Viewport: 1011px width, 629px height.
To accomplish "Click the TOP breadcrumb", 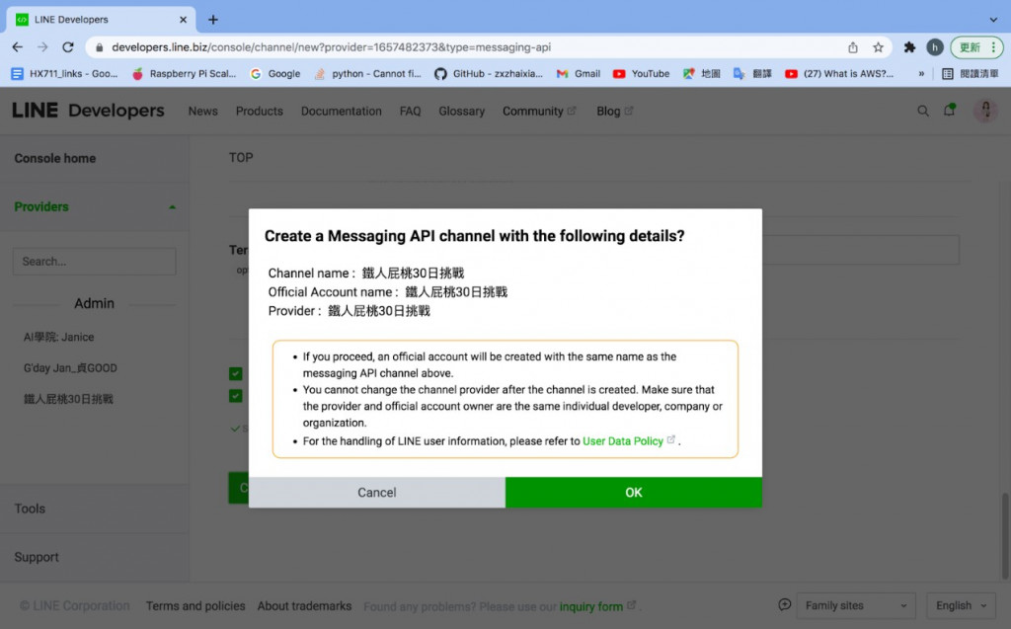I will (x=241, y=157).
